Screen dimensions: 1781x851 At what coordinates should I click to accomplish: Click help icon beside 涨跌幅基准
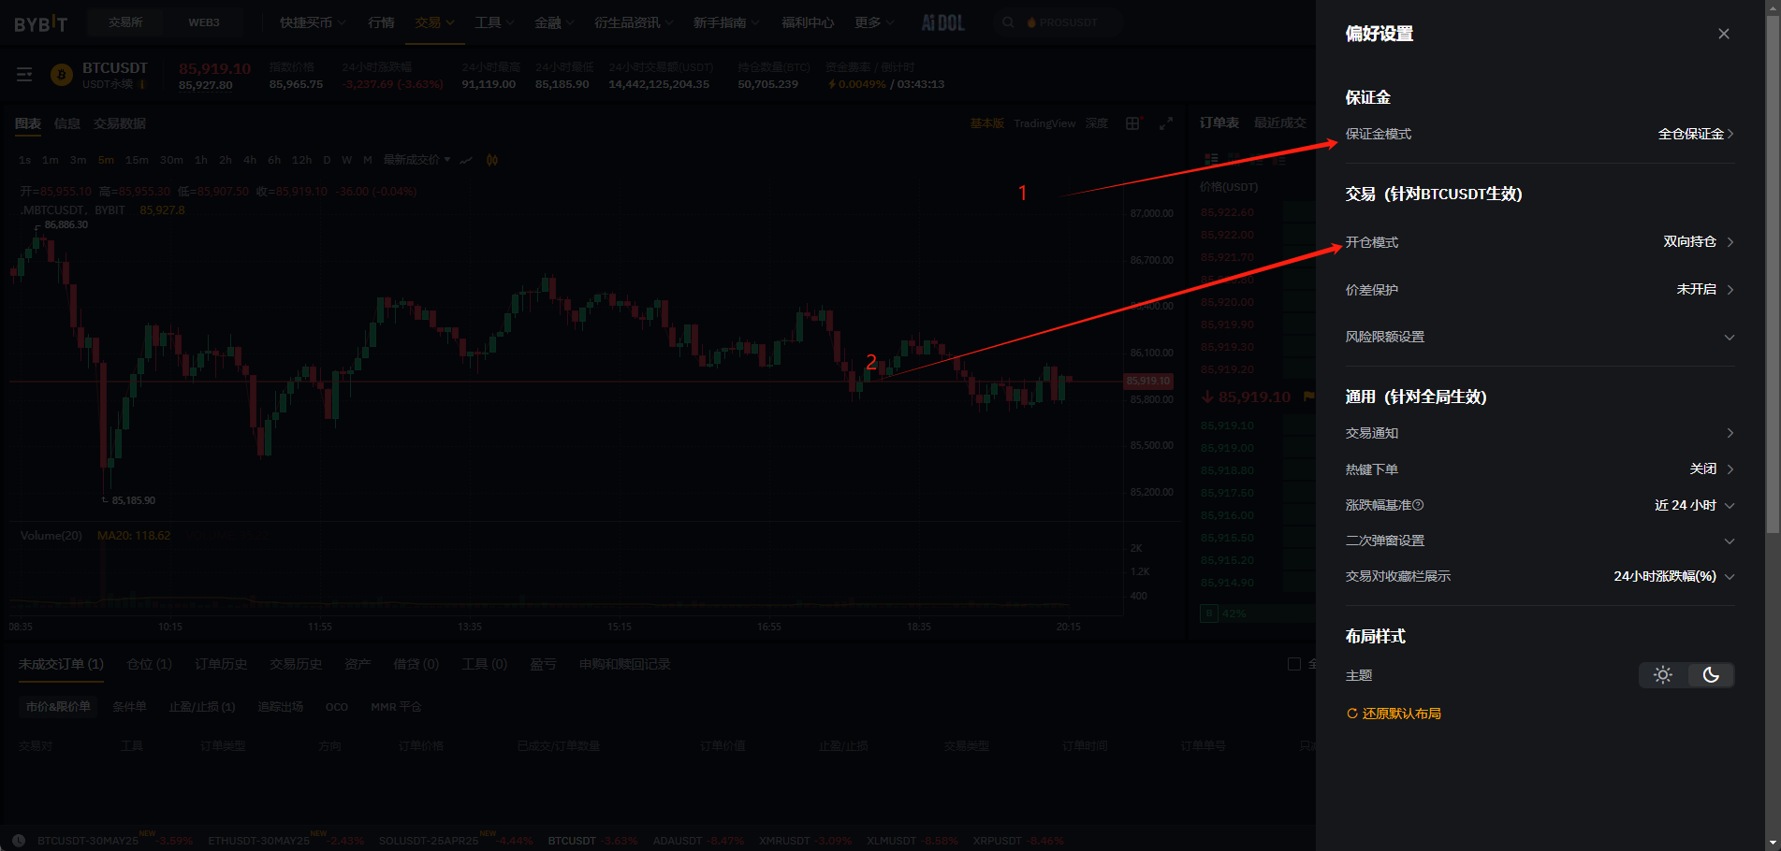(1418, 505)
